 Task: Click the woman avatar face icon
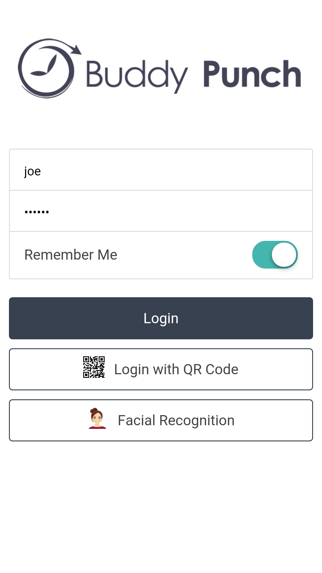(97, 418)
